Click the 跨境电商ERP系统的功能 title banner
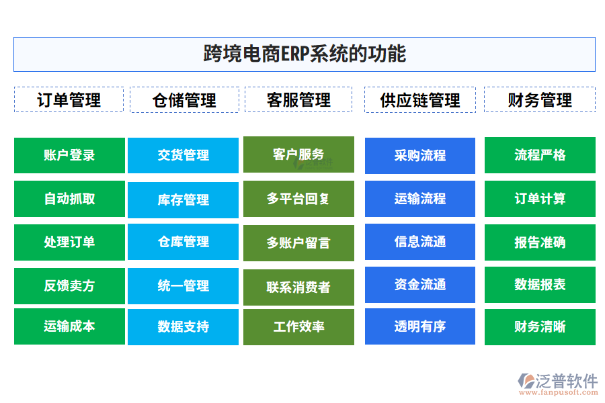 pyautogui.click(x=302, y=54)
